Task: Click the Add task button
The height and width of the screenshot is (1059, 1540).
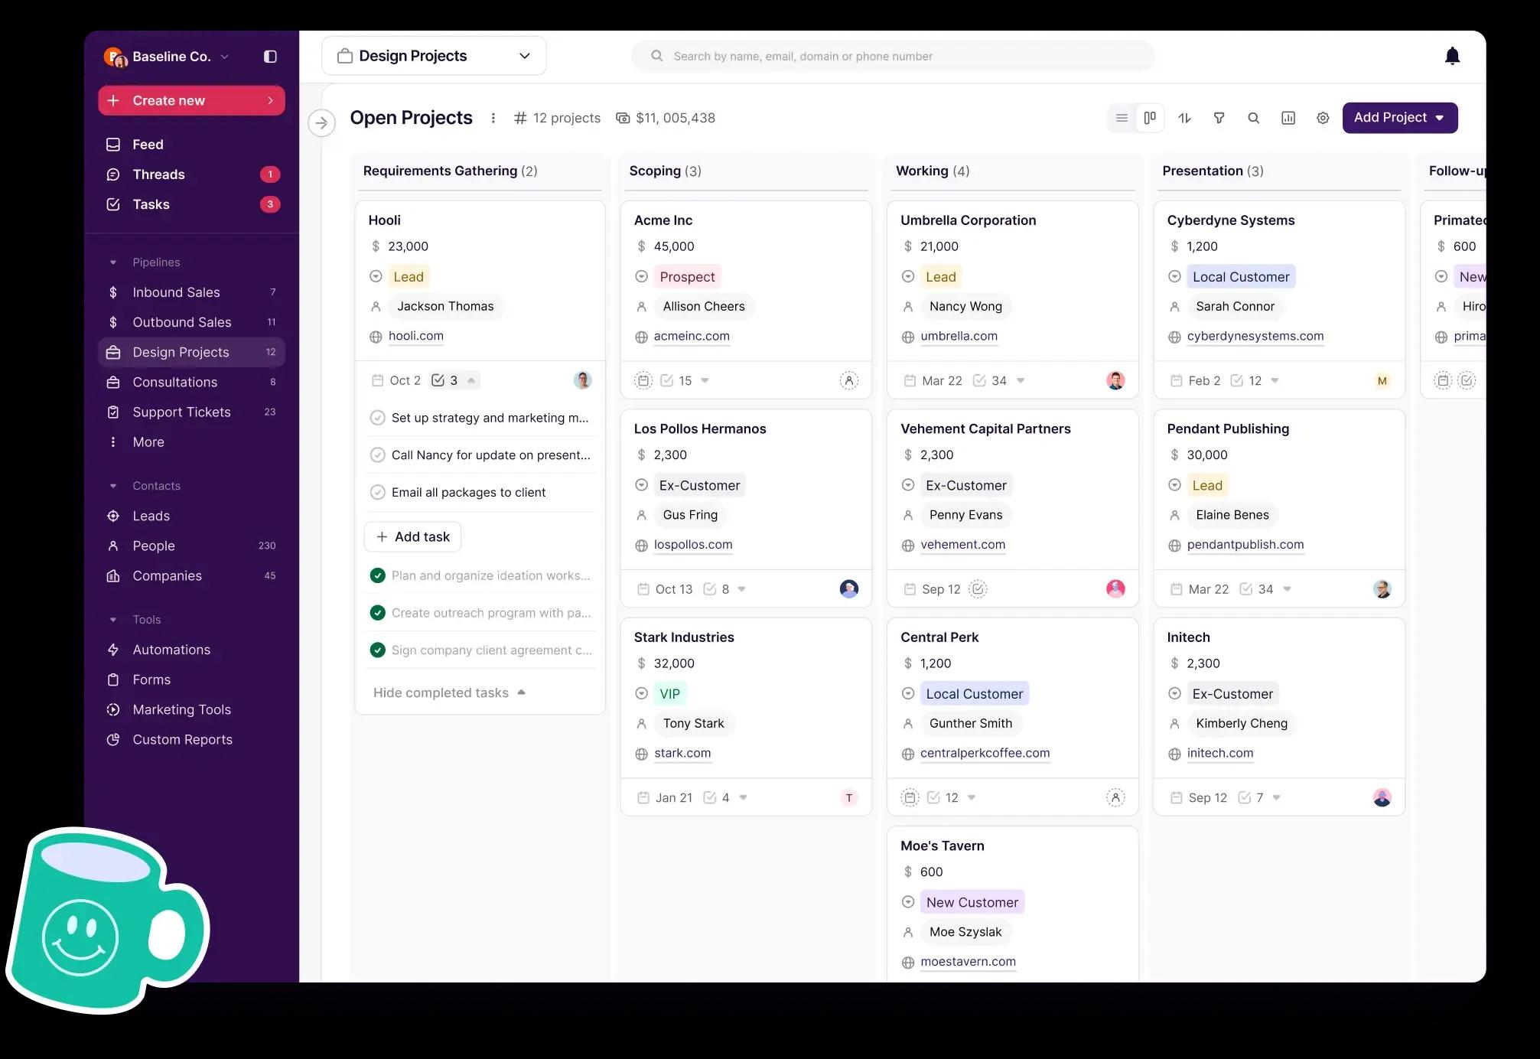Action: pyautogui.click(x=412, y=536)
